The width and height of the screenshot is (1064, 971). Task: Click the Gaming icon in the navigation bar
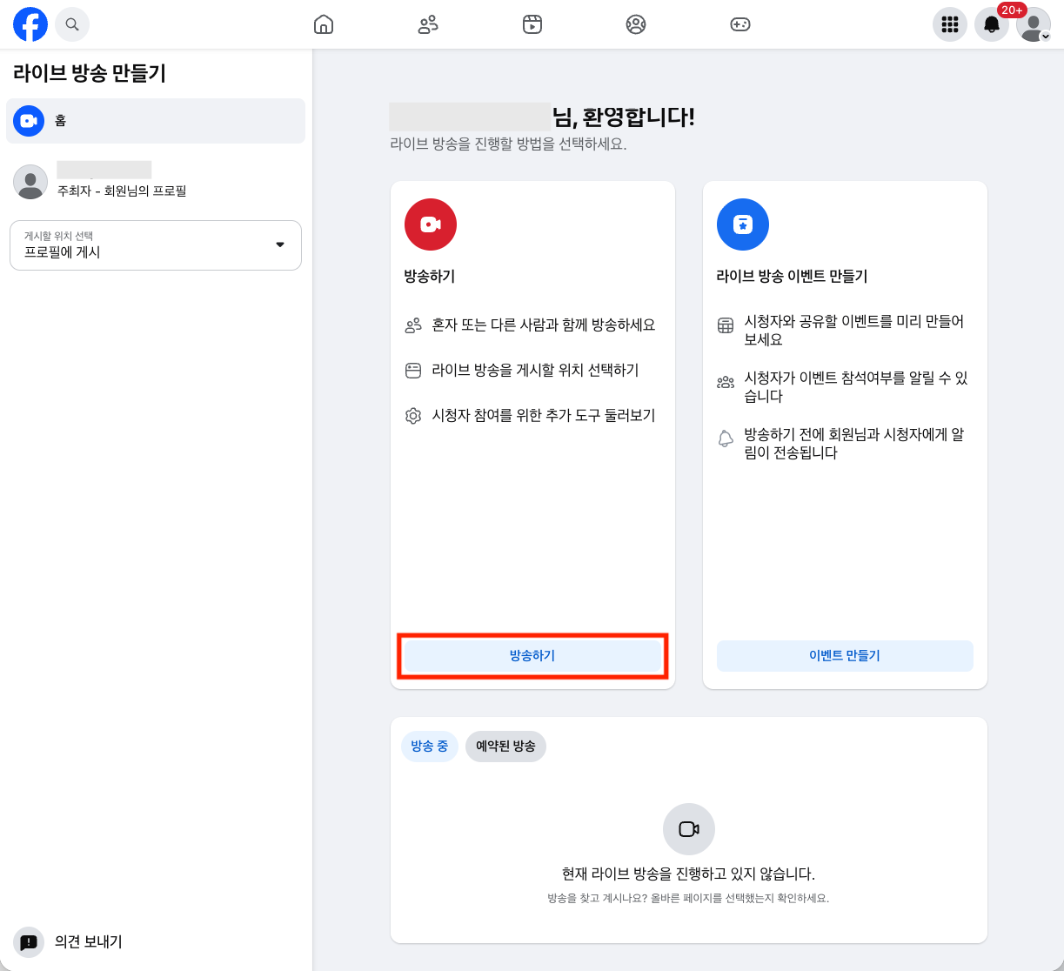pyautogui.click(x=740, y=24)
